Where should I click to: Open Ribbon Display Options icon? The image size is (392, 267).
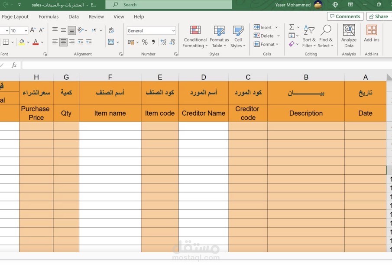(x=350, y=4)
